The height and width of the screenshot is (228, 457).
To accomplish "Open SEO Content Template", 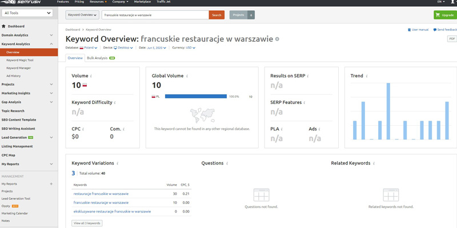I will [19, 120].
